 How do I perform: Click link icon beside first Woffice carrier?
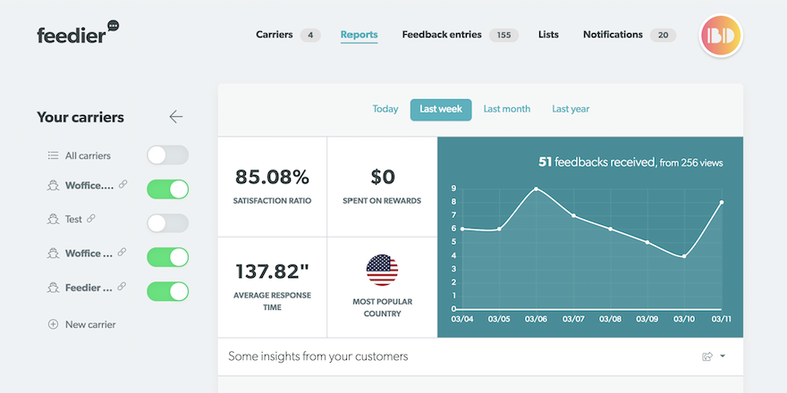click(123, 185)
